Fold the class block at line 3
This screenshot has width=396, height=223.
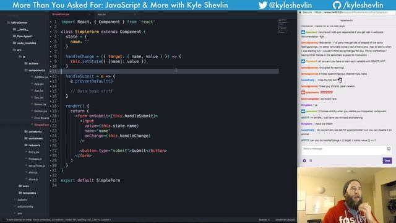(x=58, y=32)
